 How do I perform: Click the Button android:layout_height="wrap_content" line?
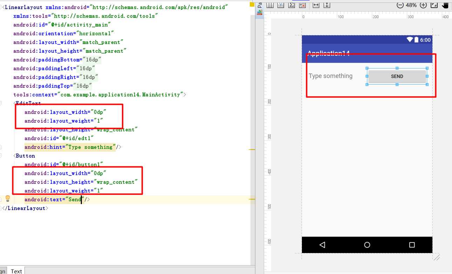[x=81, y=182]
